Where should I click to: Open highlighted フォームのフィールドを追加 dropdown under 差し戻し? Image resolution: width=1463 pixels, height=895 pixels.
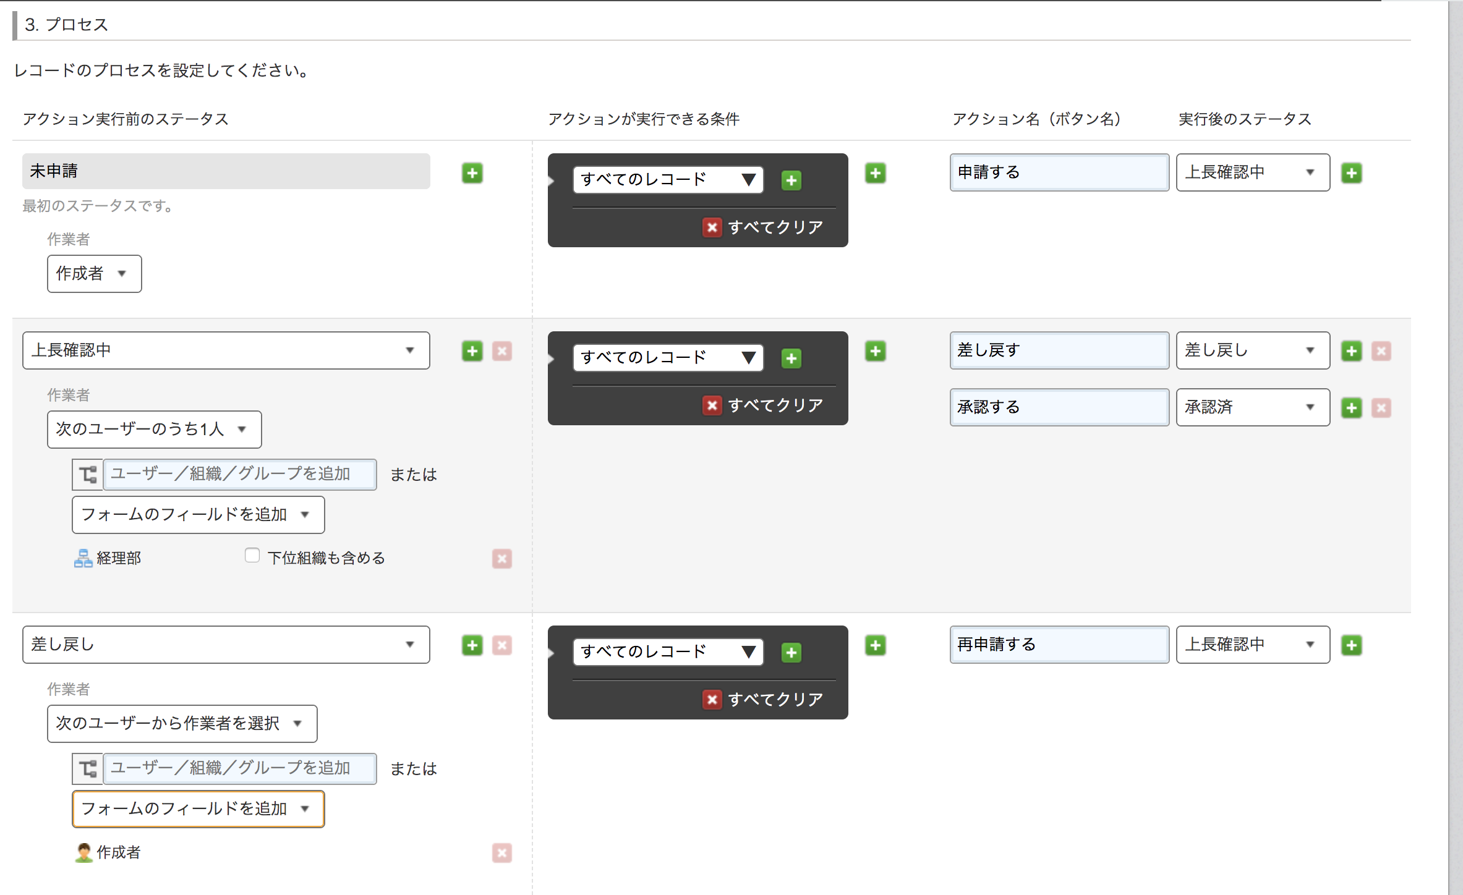pyautogui.click(x=198, y=809)
